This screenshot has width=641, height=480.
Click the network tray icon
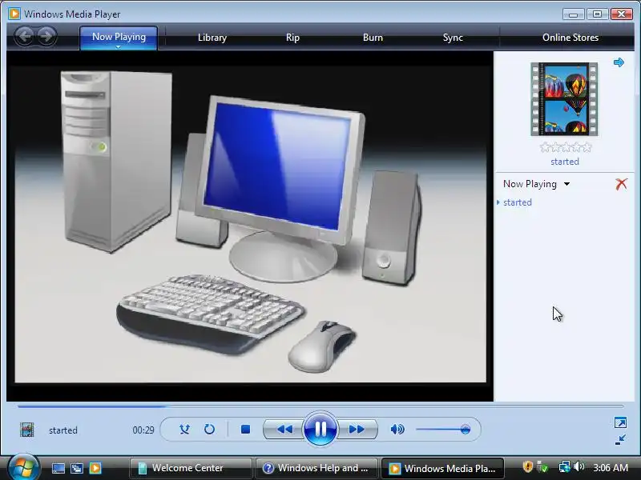(565, 466)
